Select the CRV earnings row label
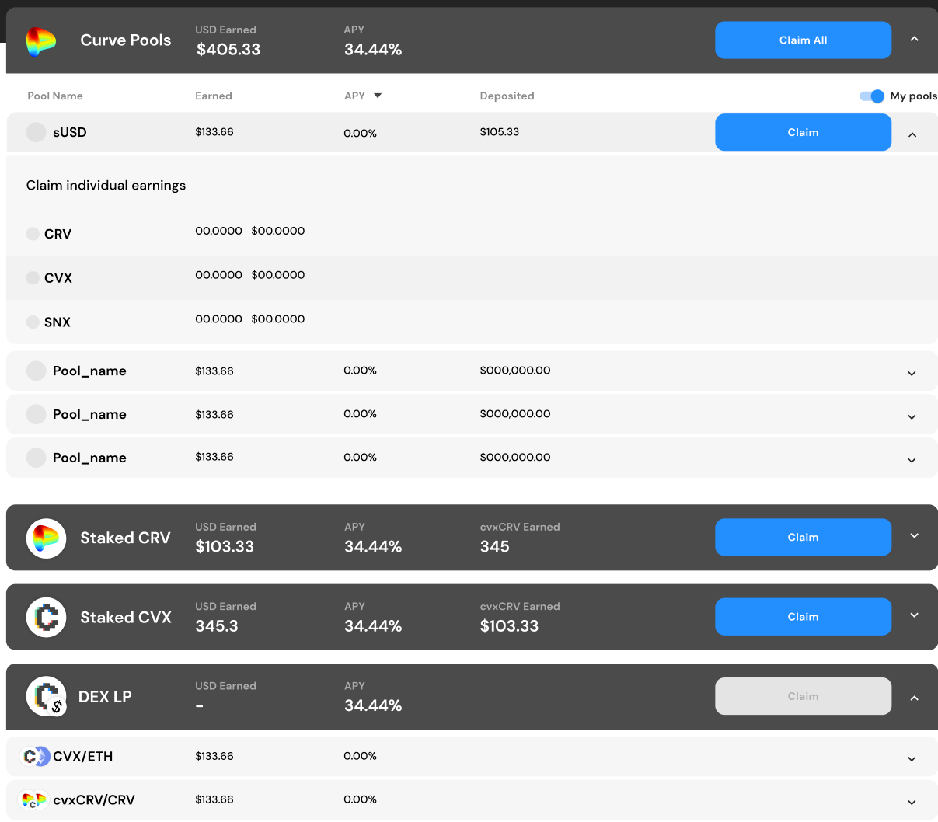 point(58,234)
